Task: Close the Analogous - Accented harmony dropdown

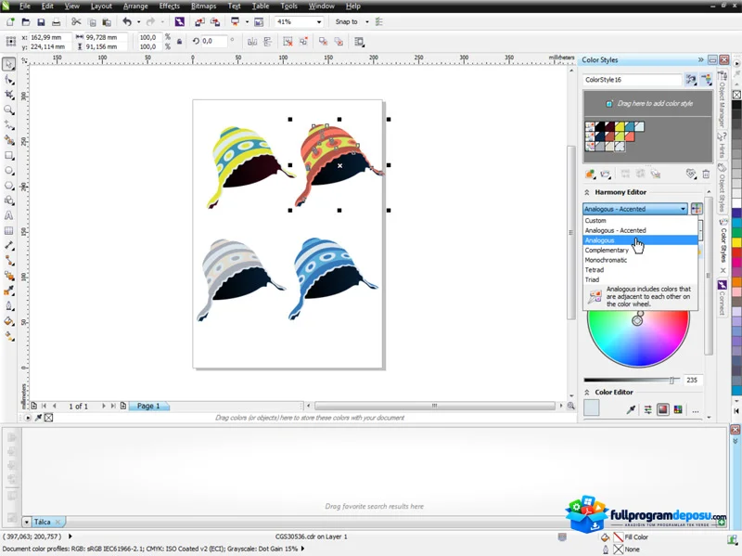Action: (x=683, y=209)
